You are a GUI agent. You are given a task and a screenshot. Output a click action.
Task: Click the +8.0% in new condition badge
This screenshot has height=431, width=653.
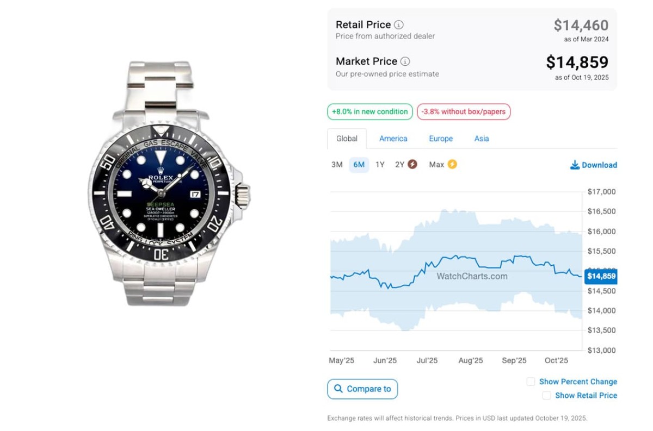point(369,112)
